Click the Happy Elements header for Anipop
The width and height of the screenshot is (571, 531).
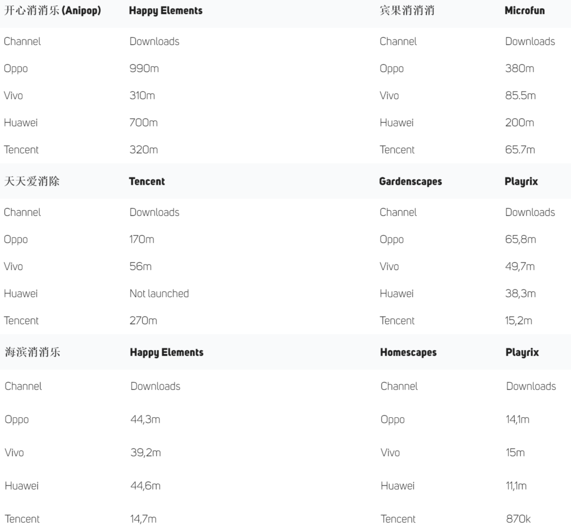click(x=166, y=10)
